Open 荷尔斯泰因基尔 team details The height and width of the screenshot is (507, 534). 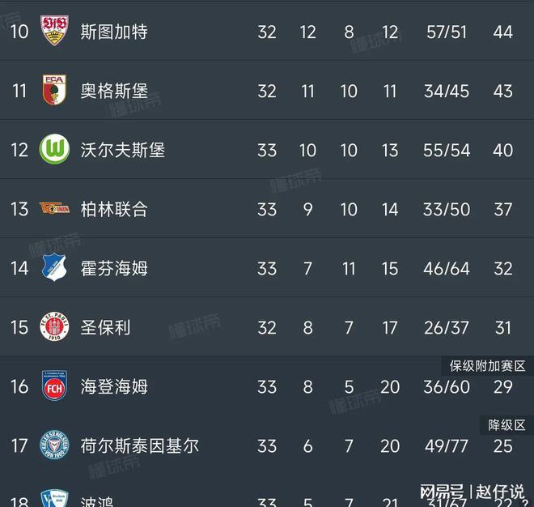click(140, 445)
